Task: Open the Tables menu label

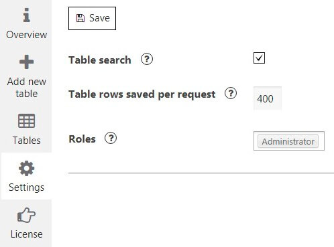Action: pyautogui.click(x=27, y=141)
